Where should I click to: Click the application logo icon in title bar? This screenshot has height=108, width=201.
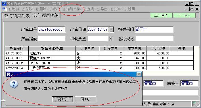coord(4,3)
